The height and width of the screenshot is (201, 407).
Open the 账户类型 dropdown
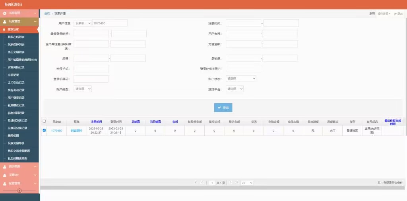[x=83, y=89]
